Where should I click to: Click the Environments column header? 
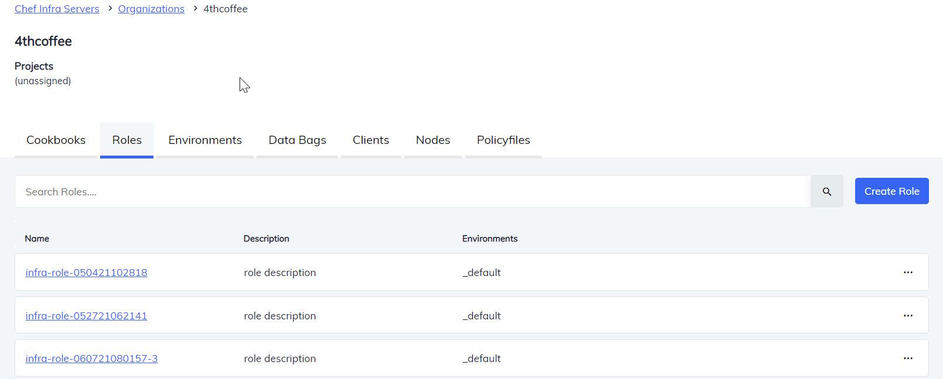click(490, 239)
